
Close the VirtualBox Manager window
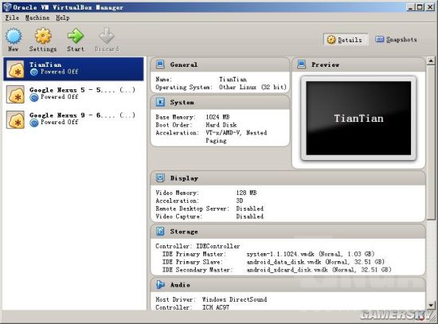(430, 7)
